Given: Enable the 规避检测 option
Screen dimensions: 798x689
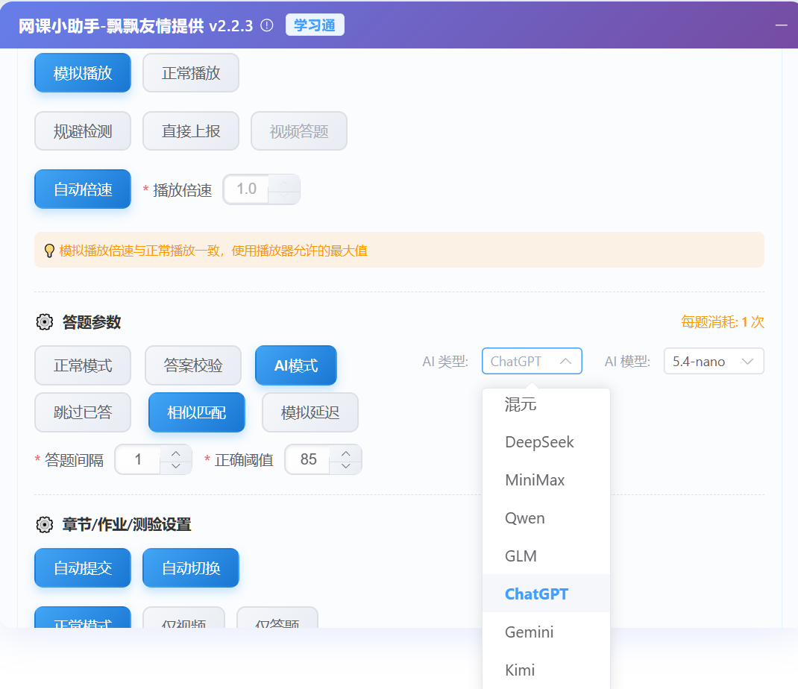Looking at the screenshot, I should pyautogui.click(x=83, y=131).
